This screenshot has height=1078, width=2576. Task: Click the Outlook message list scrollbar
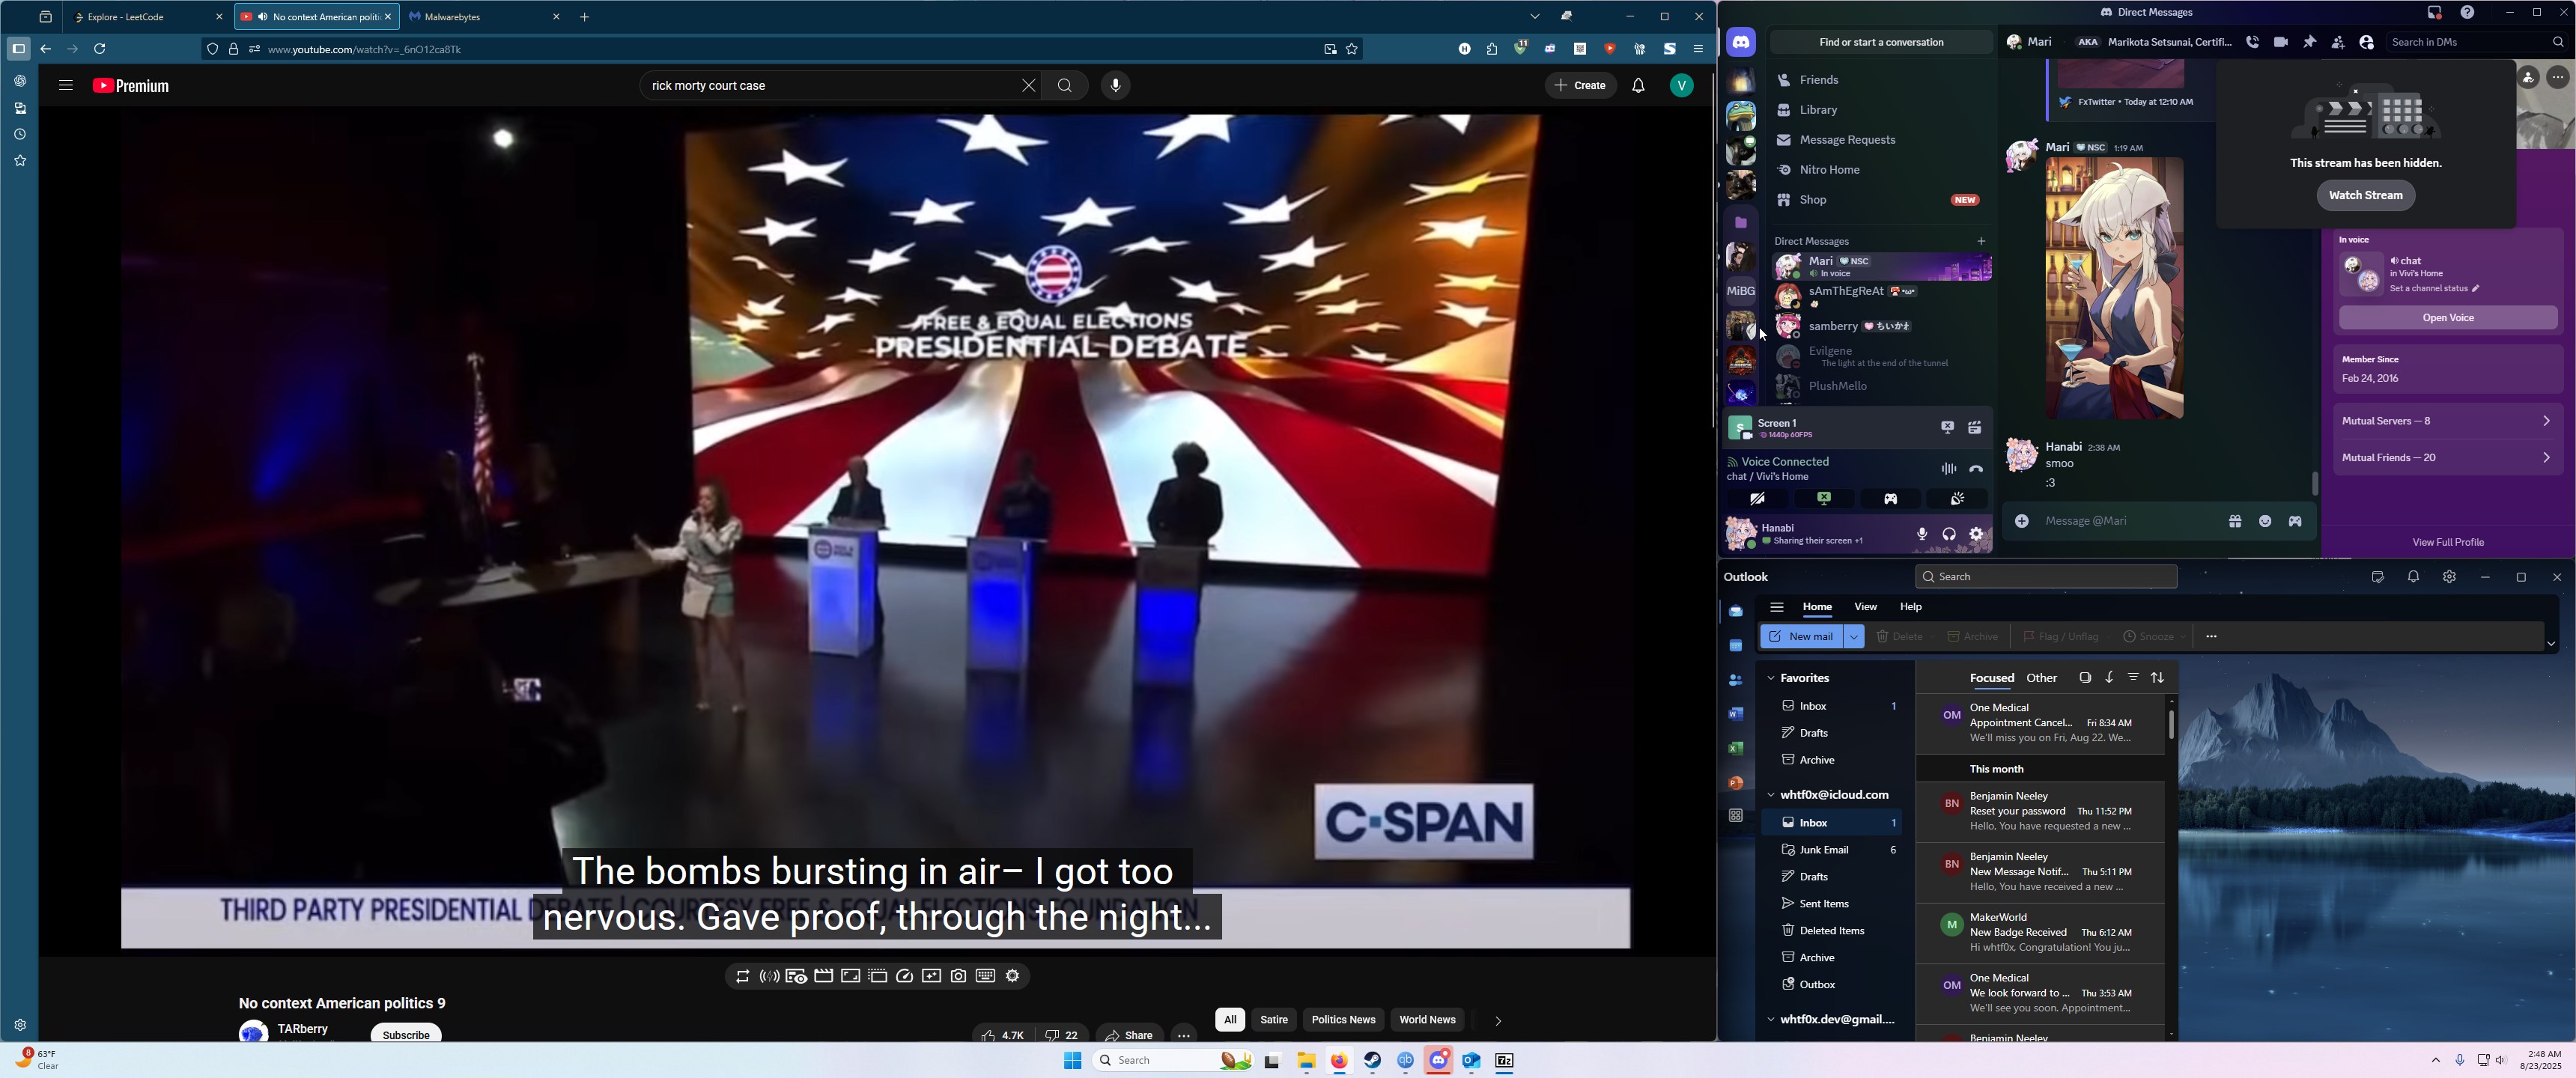(x=2170, y=725)
